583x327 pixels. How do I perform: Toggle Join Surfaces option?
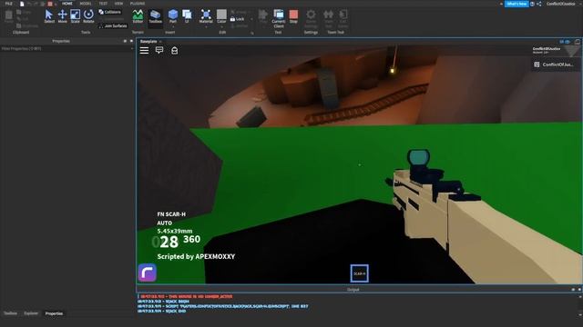113,26
